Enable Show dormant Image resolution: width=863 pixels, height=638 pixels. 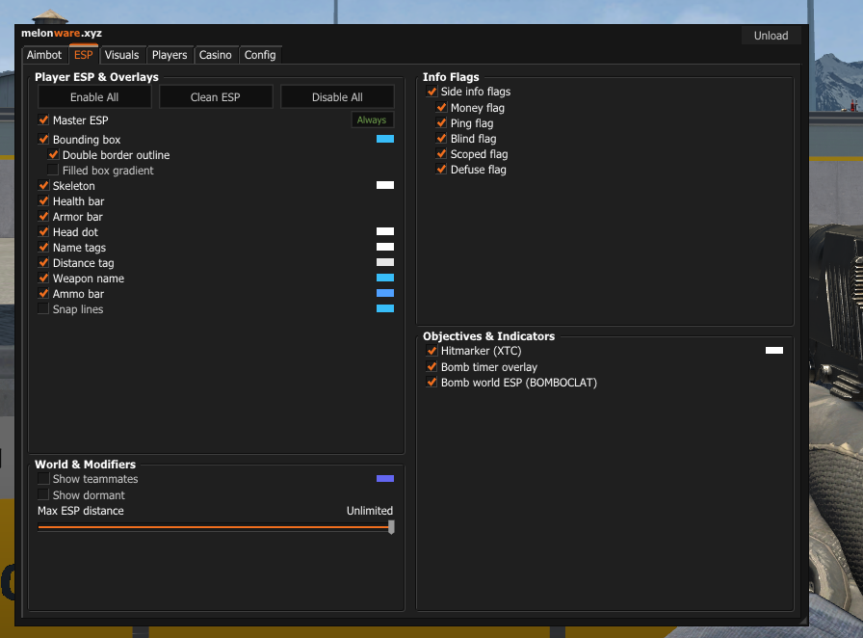pyautogui.click(x=43, y=494)
